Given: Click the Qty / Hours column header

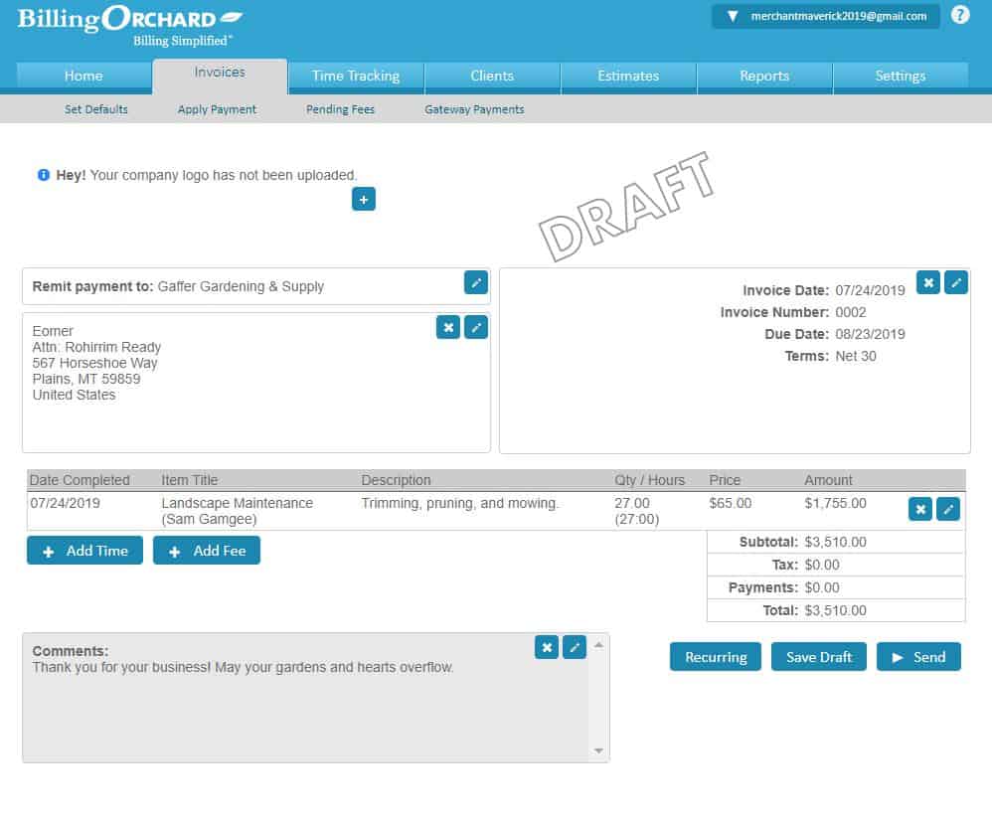Looking at the screenshot, I should (x=650, y=480).
